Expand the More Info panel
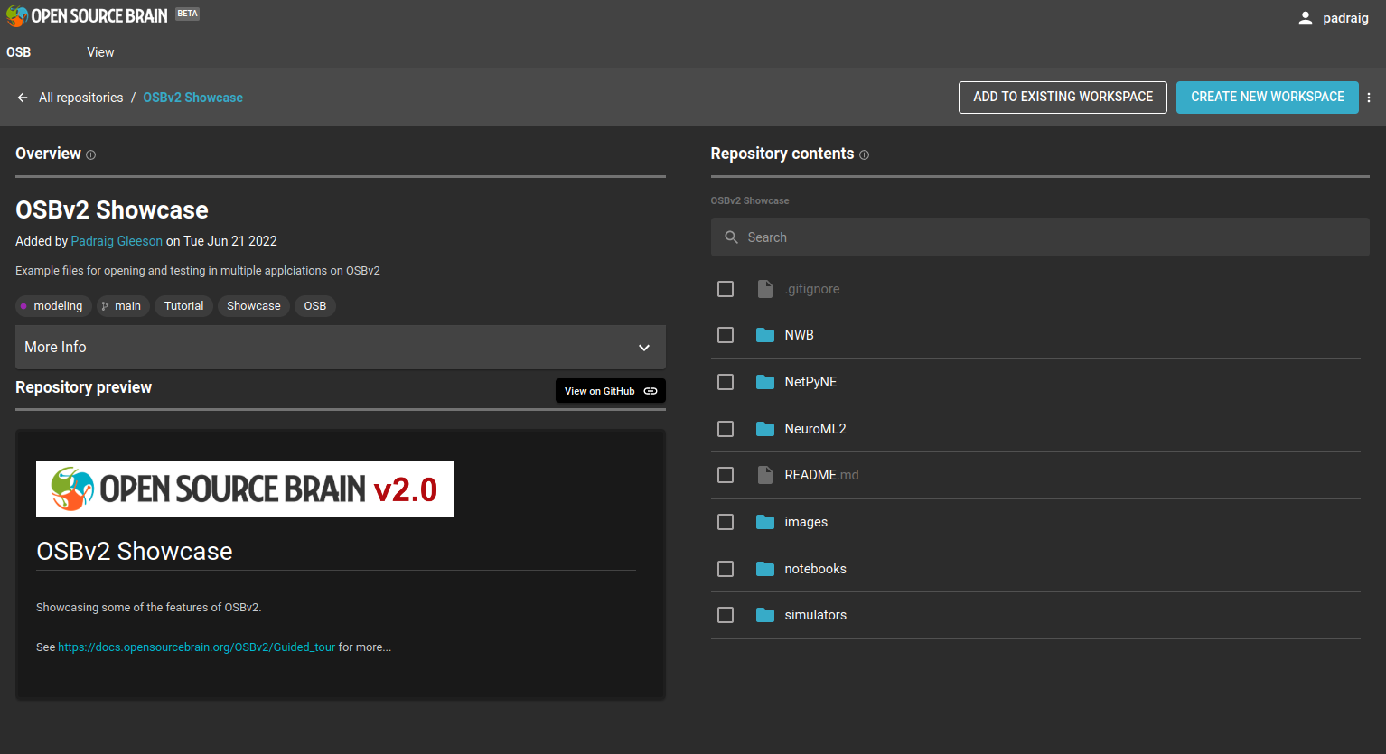This screenshot has width=1386, height=754. pos(341,347)
